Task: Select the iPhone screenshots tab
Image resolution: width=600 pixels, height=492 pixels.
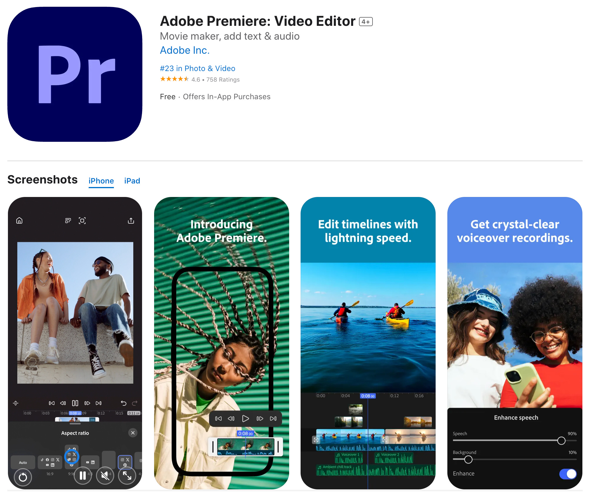Action: pos(101,181)
